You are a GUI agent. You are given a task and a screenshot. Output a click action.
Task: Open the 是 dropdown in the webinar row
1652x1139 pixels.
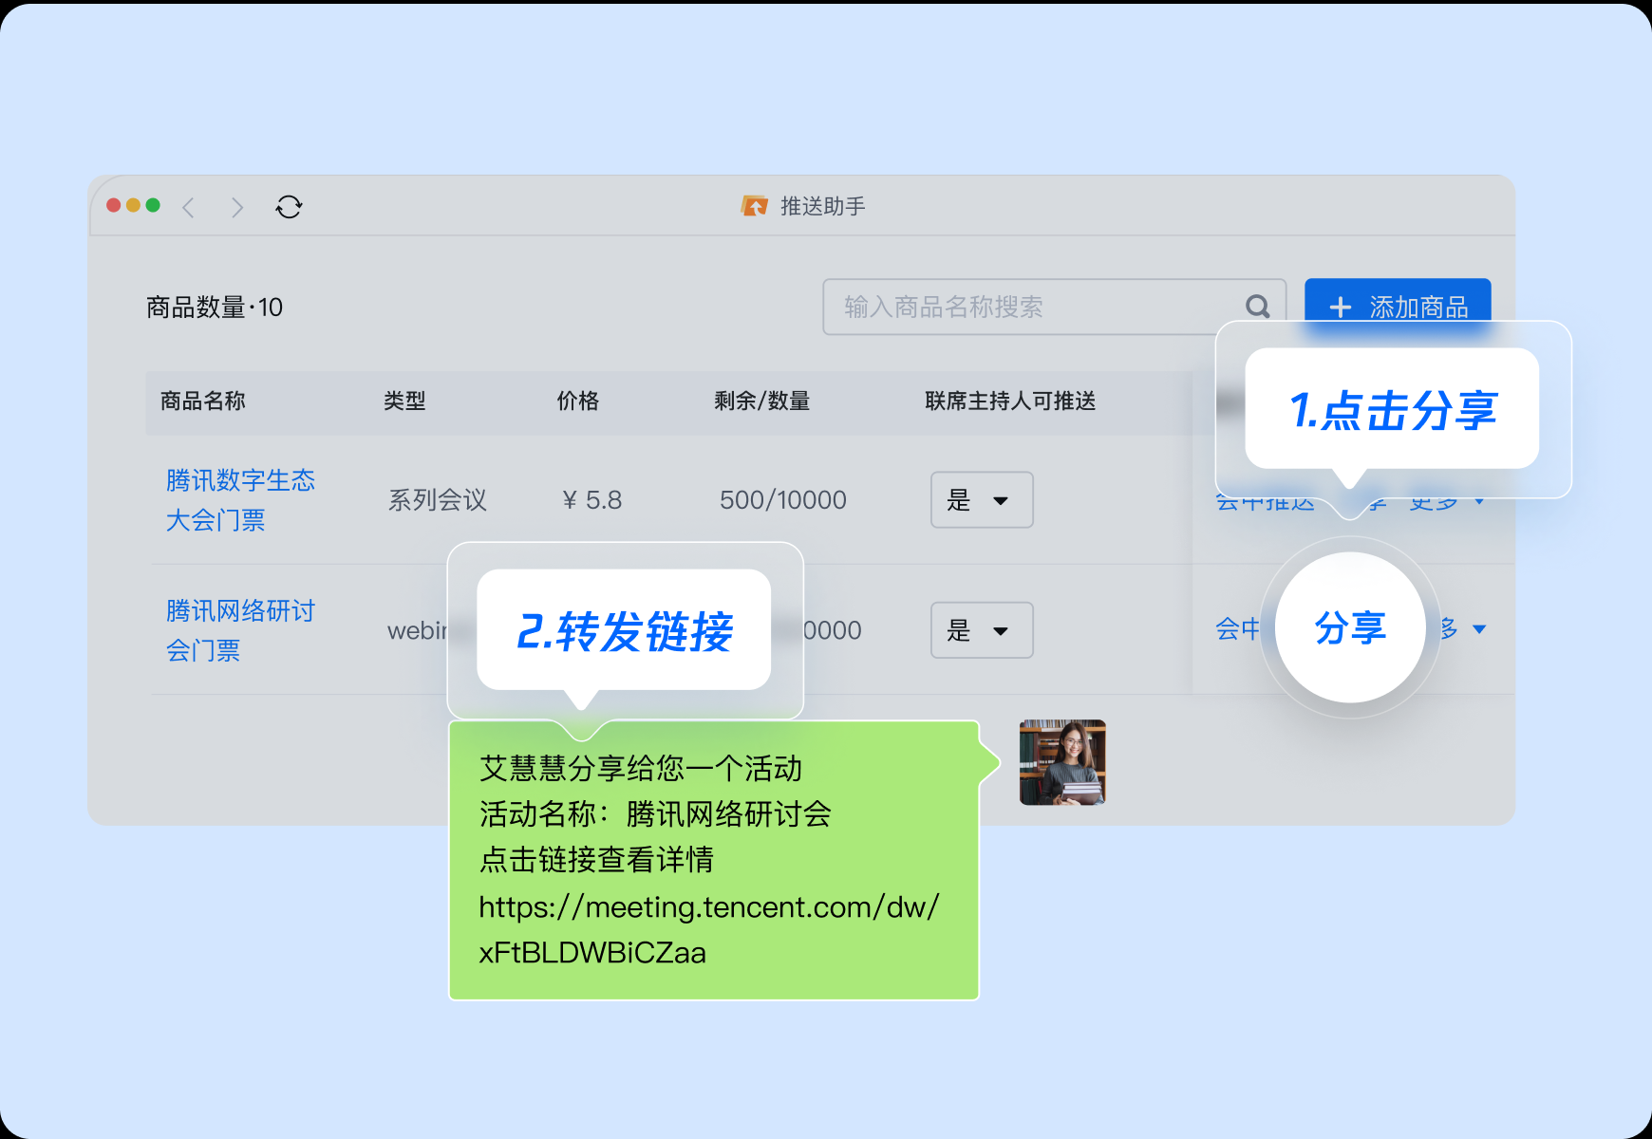point(982,630)
